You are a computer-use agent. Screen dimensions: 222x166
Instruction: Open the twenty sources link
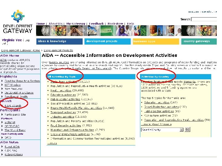tap(59, 62)
